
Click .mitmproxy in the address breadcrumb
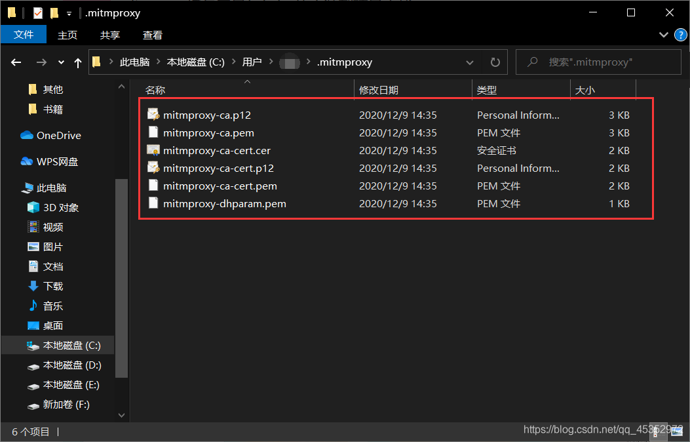[x=345, y=62]
